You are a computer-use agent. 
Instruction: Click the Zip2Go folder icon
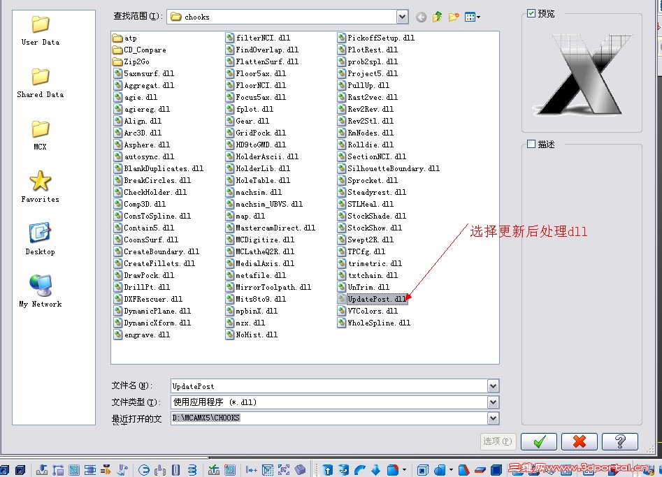point(117,61)
